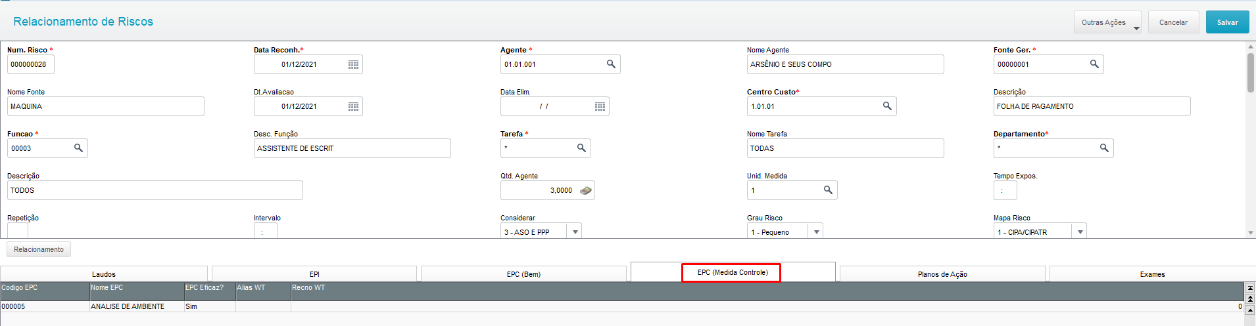Screen dimensions: 1256x326
Task: Switch to the Exames tab
Action: pos(1152,274)
